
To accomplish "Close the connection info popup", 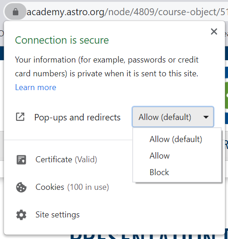I will [214, 32].
